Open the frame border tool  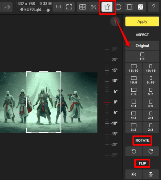(129, 7)
